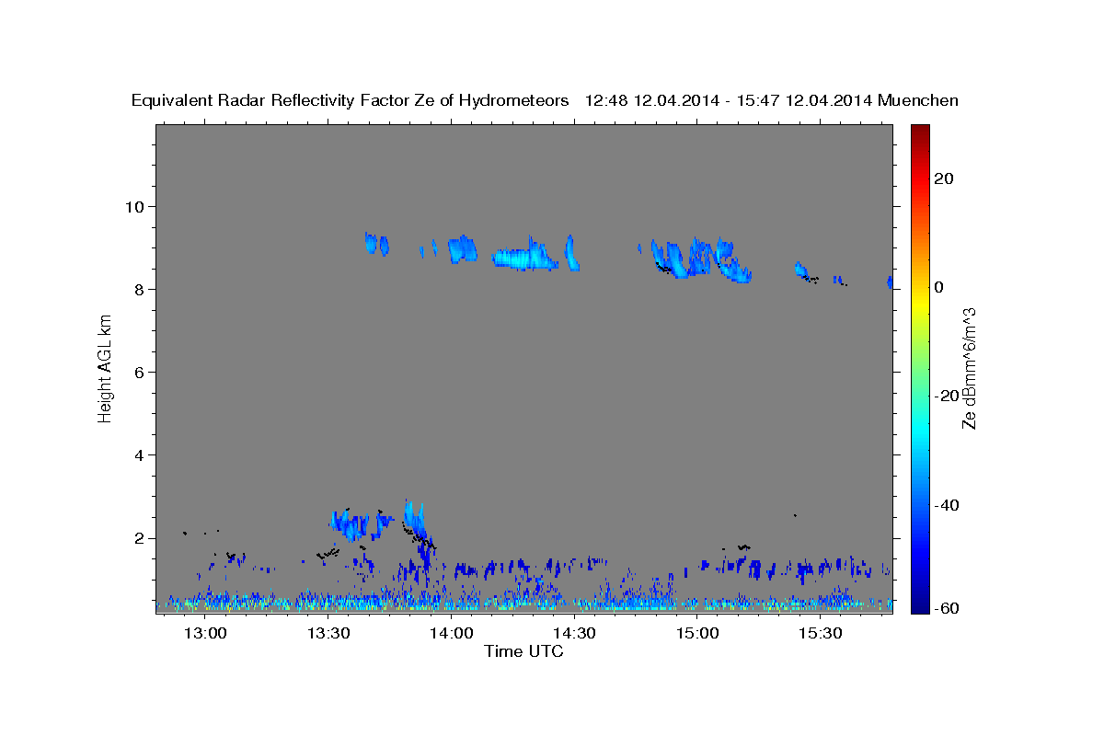Screen dimensions: 1104x736
Task: Click the 'Ze dBmm^6/m^3' colorbar unit label
Action: 969,368
